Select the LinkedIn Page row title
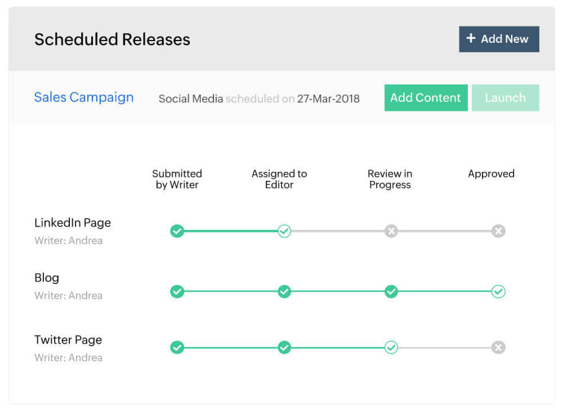The image size is (563, 417). point(73,223)
